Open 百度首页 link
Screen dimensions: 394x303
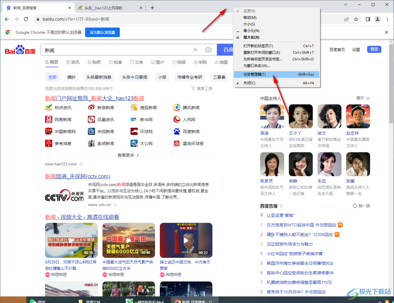pos(337,50)
